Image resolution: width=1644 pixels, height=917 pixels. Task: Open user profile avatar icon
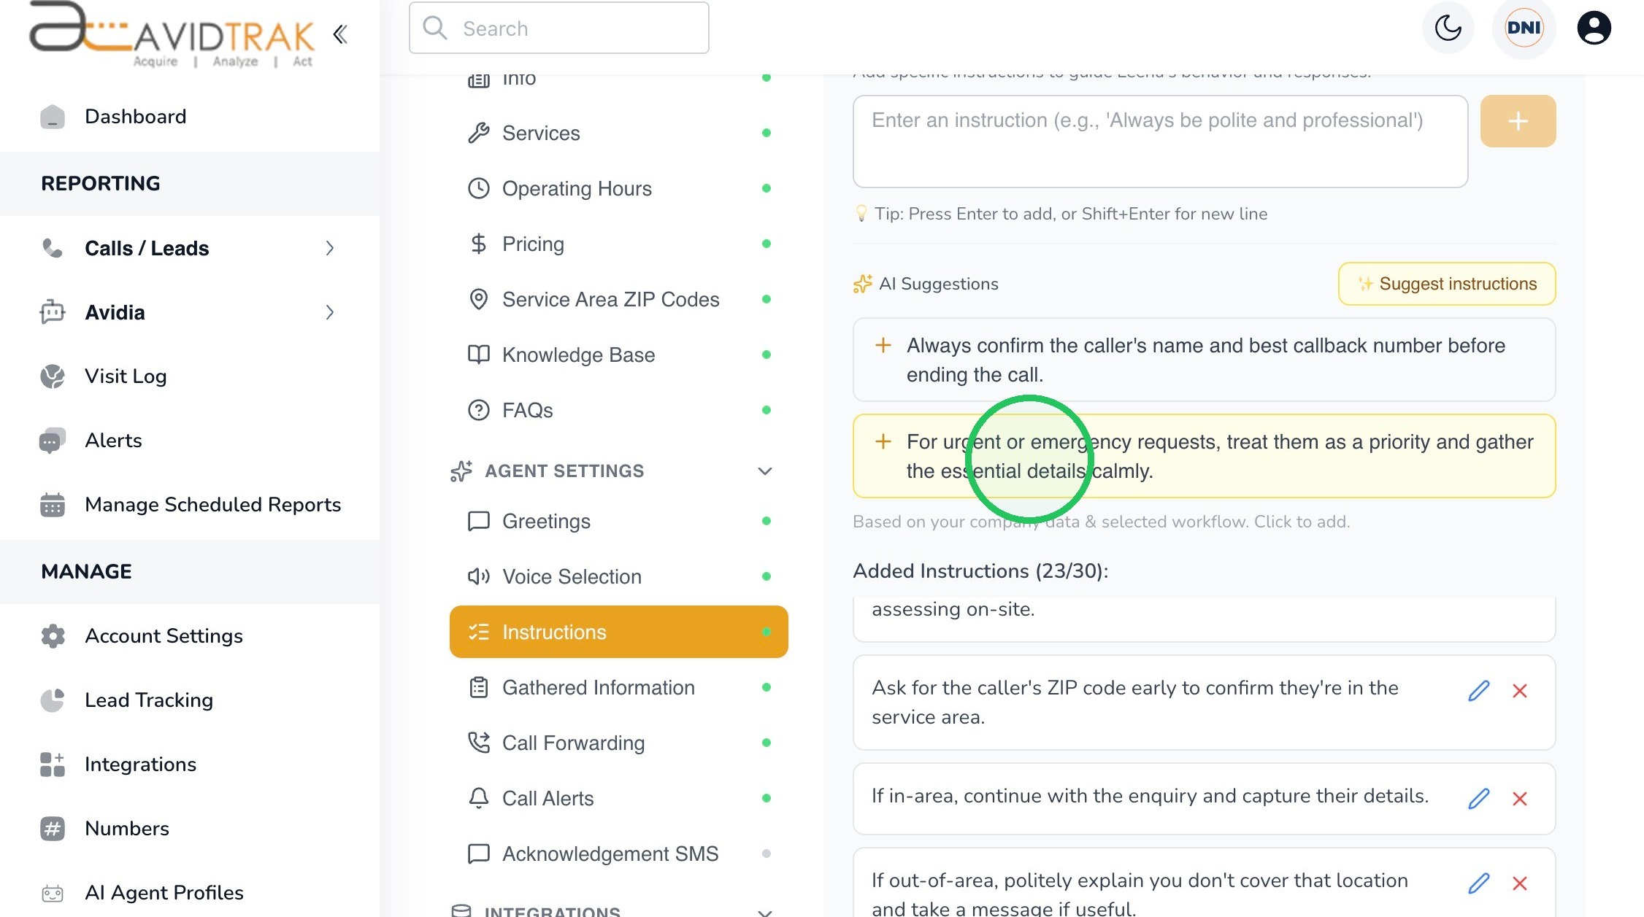(x=1594, y=28)
